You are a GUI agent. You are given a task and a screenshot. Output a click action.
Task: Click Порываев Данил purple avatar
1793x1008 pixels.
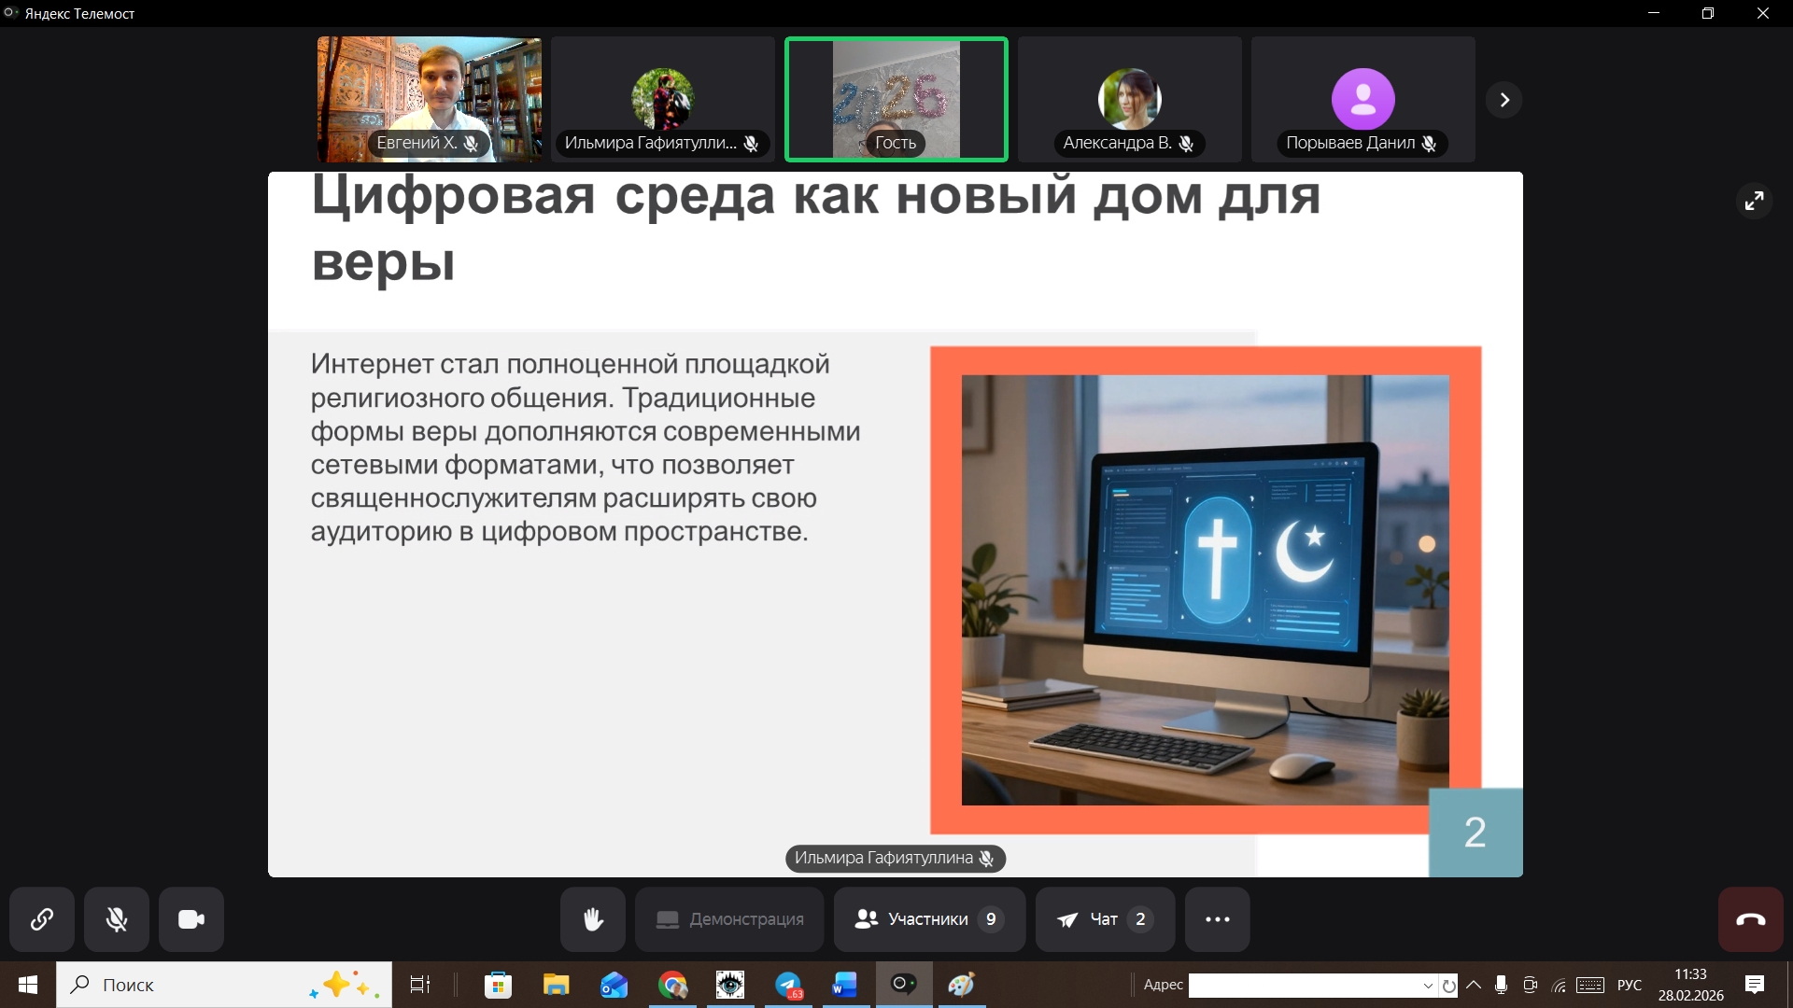point(1362,98)
